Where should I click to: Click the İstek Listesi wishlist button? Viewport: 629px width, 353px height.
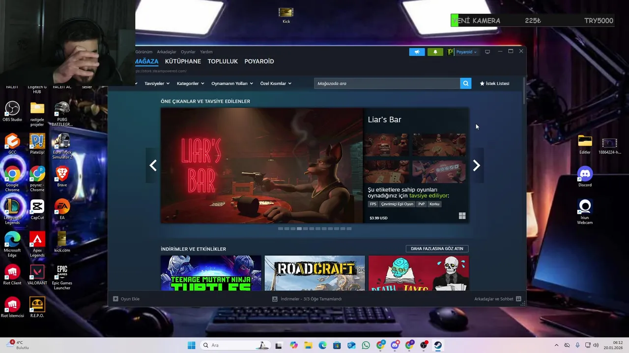494,83
